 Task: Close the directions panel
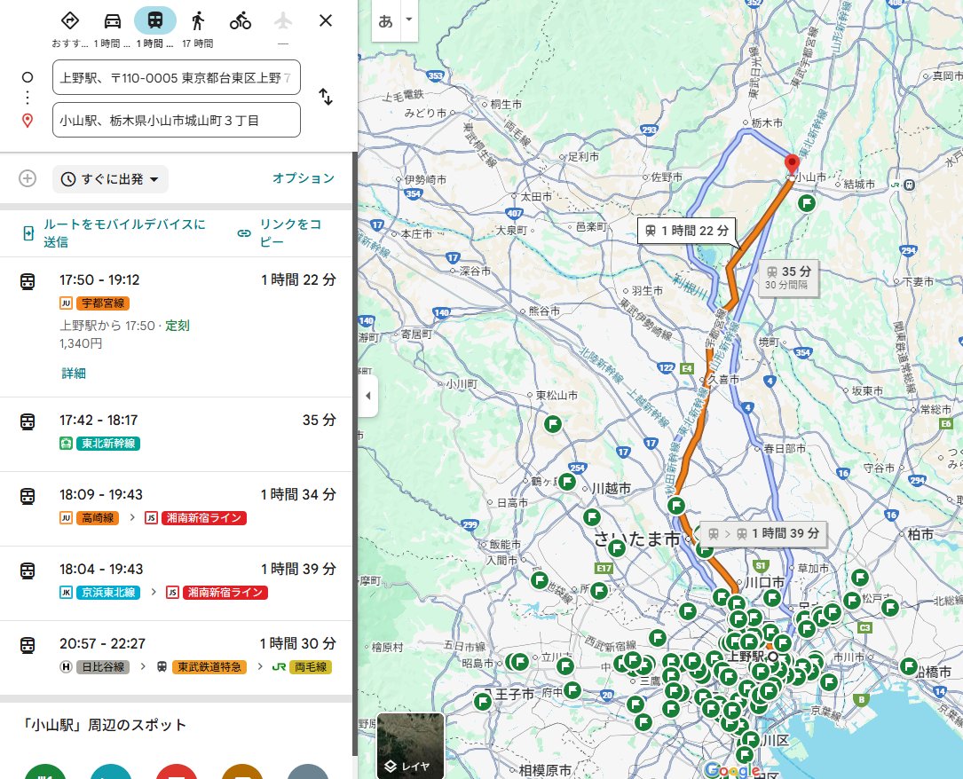pos(326,20)
